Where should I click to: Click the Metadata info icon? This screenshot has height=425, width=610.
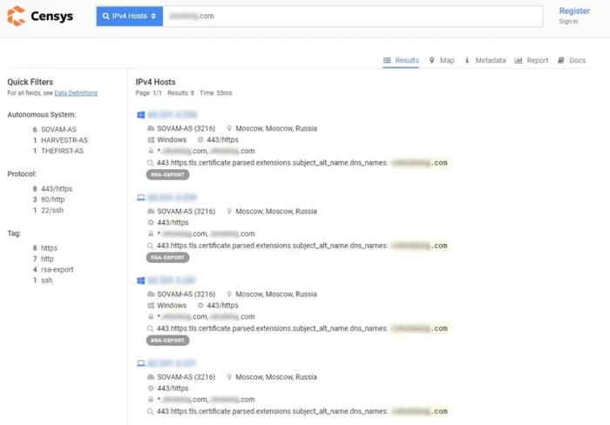(x=468, y=61)
